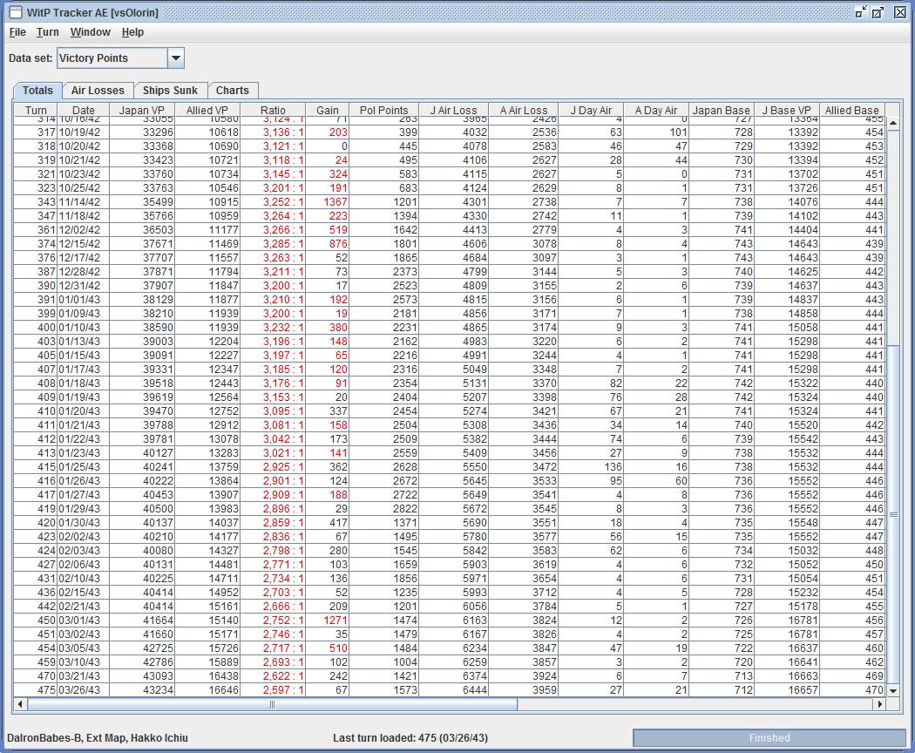Switch to the Charts tab

coord(233,91)
